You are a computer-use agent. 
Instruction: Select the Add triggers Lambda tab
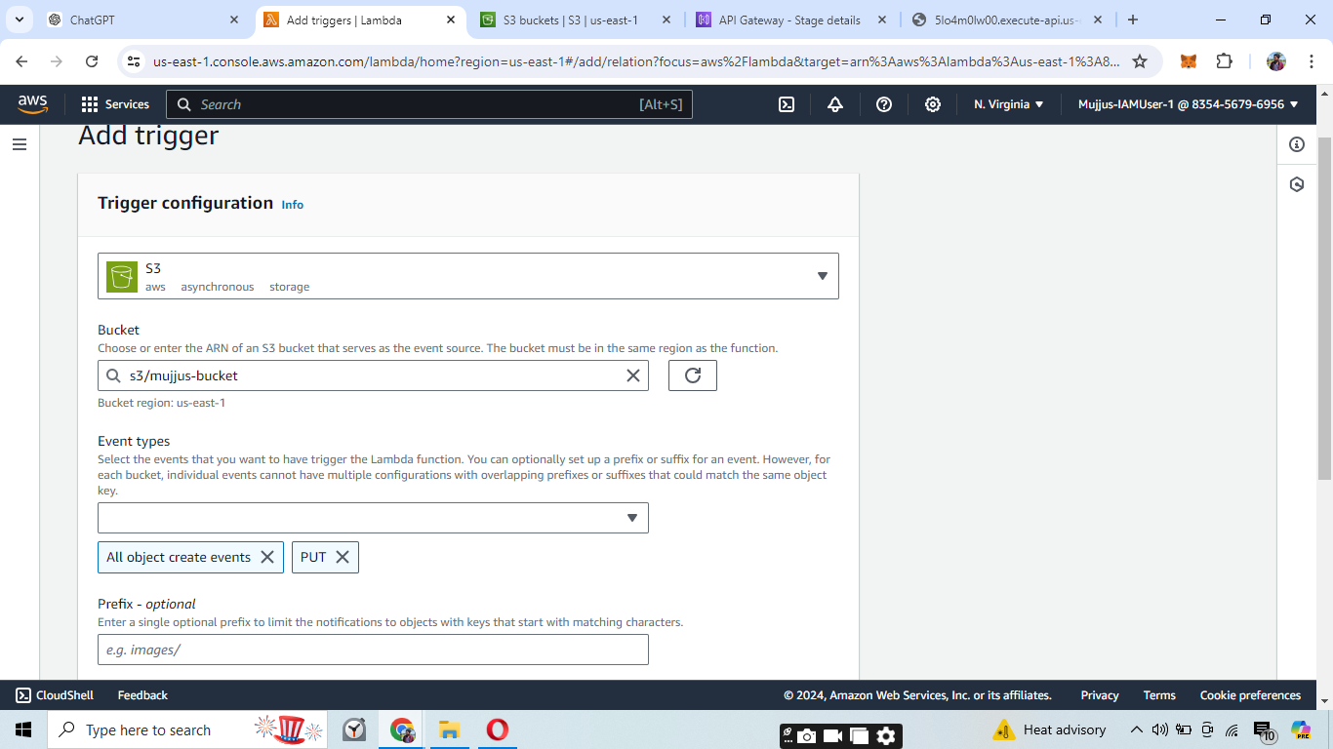coord(361,20)
